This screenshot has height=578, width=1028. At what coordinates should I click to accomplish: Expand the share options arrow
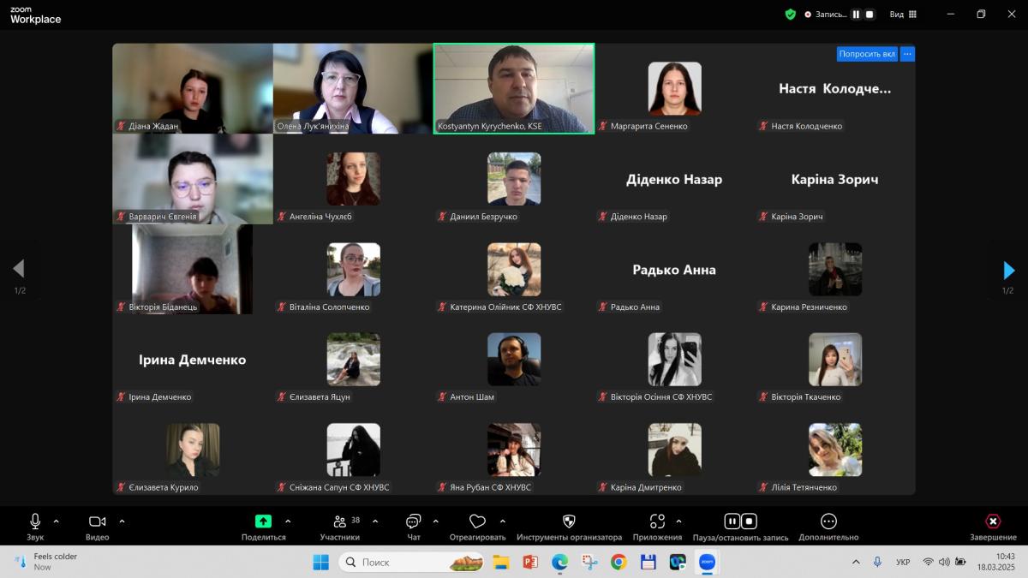click(288, 521)
